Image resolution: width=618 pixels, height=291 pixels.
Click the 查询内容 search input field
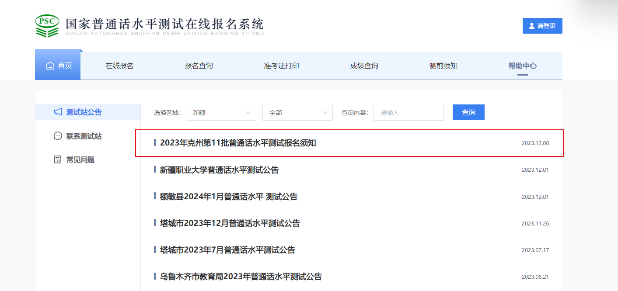tap(409, 113)
